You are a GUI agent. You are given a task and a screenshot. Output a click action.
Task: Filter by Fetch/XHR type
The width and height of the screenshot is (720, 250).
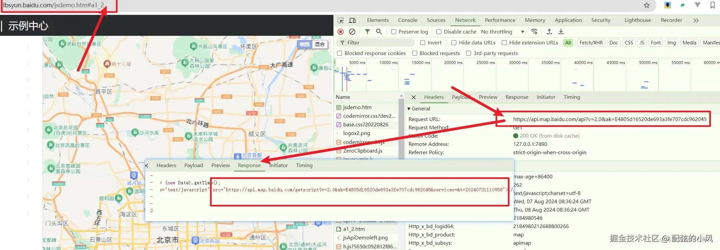(591, 42)
